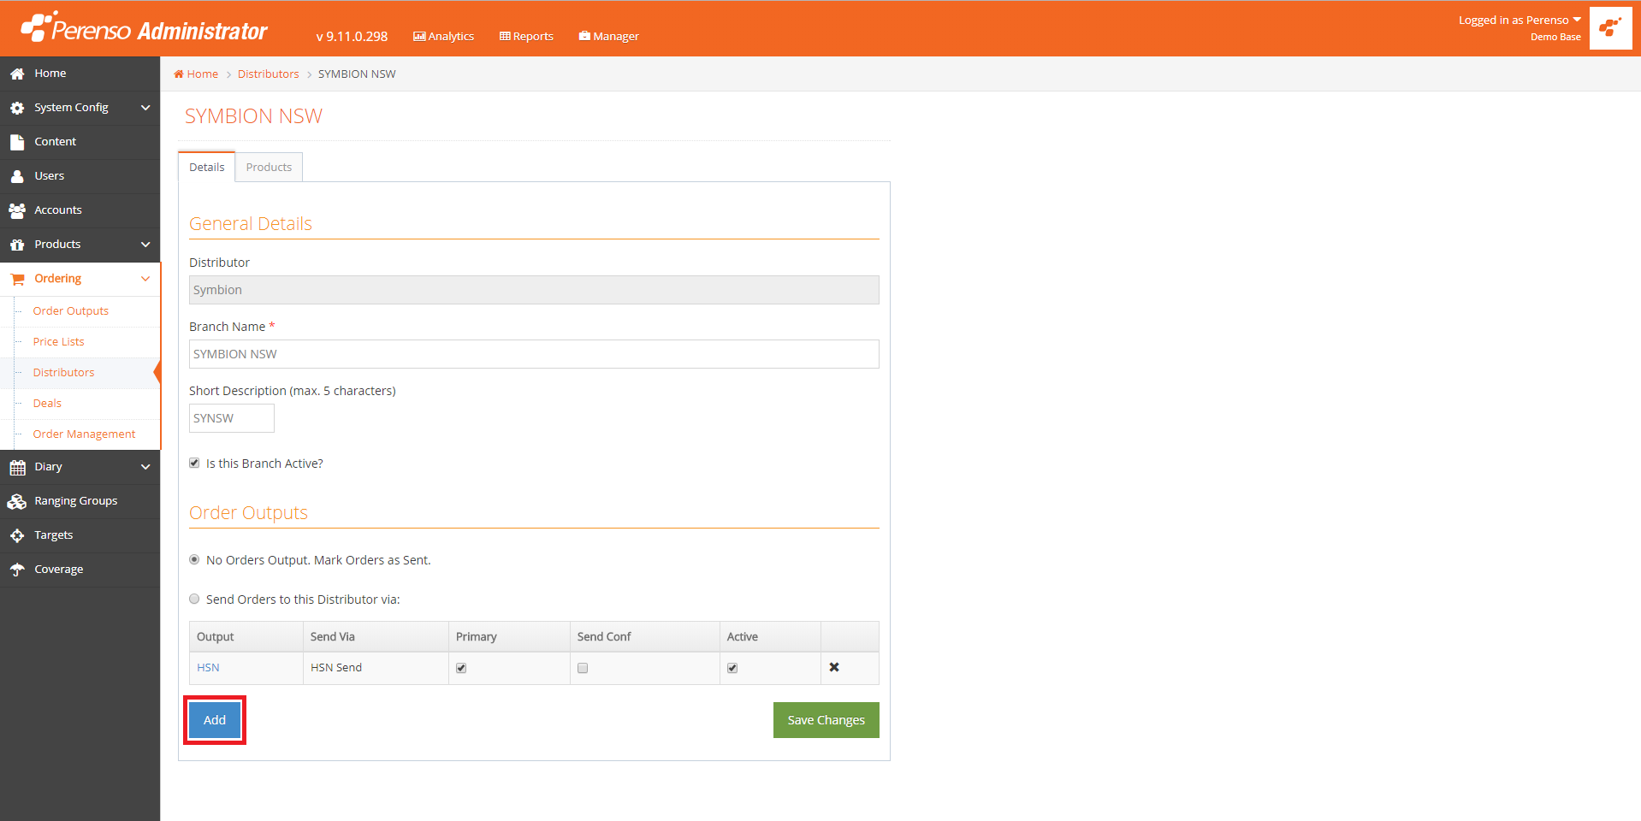Click the breadcrumb Home icon
Screen dimensions: 1641x821
pos(179,74)
